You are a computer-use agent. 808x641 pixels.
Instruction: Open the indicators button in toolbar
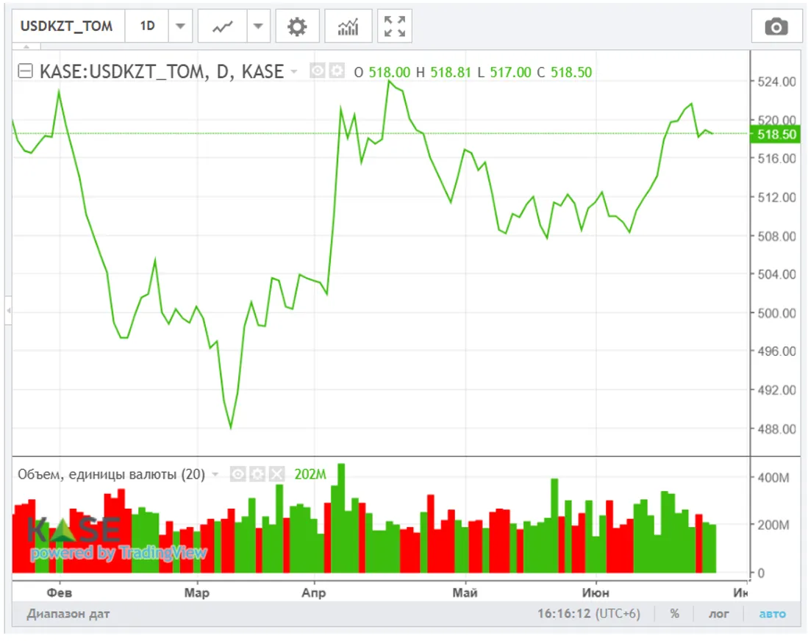click(348, 27)
